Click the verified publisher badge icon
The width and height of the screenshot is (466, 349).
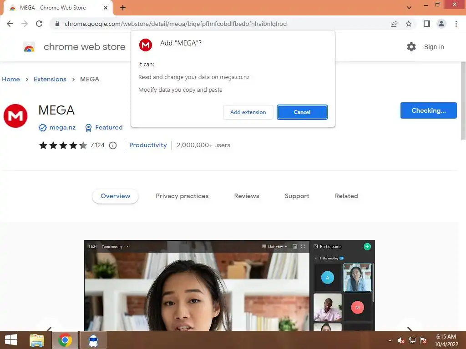(43, 128)
